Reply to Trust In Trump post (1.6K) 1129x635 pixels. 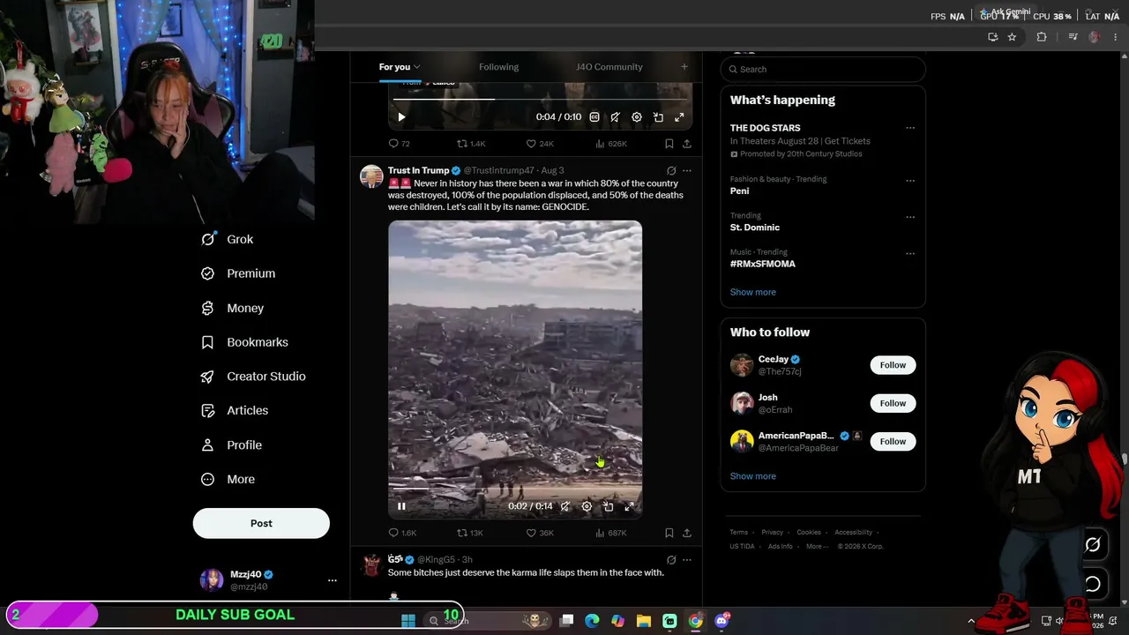click(x=402, y=533)
